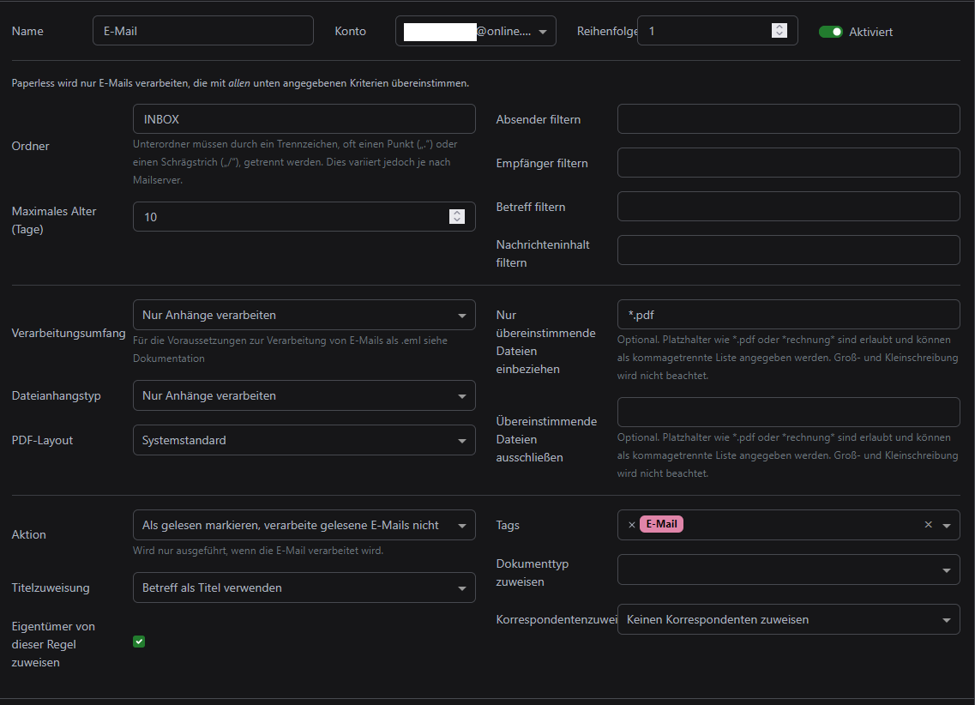Open the Titelzuweisung dropdown

[x=304, y=587]
